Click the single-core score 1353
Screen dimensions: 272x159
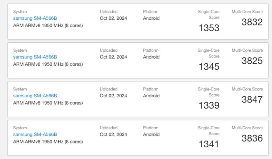(x=209, y=28)
